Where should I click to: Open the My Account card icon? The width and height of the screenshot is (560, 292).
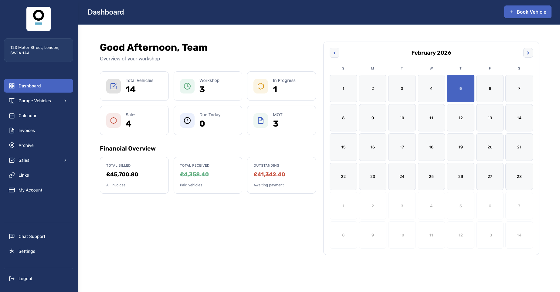click(12, 190)
